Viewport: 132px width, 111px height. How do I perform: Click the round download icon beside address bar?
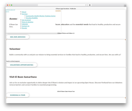click(x=90, y=5)
